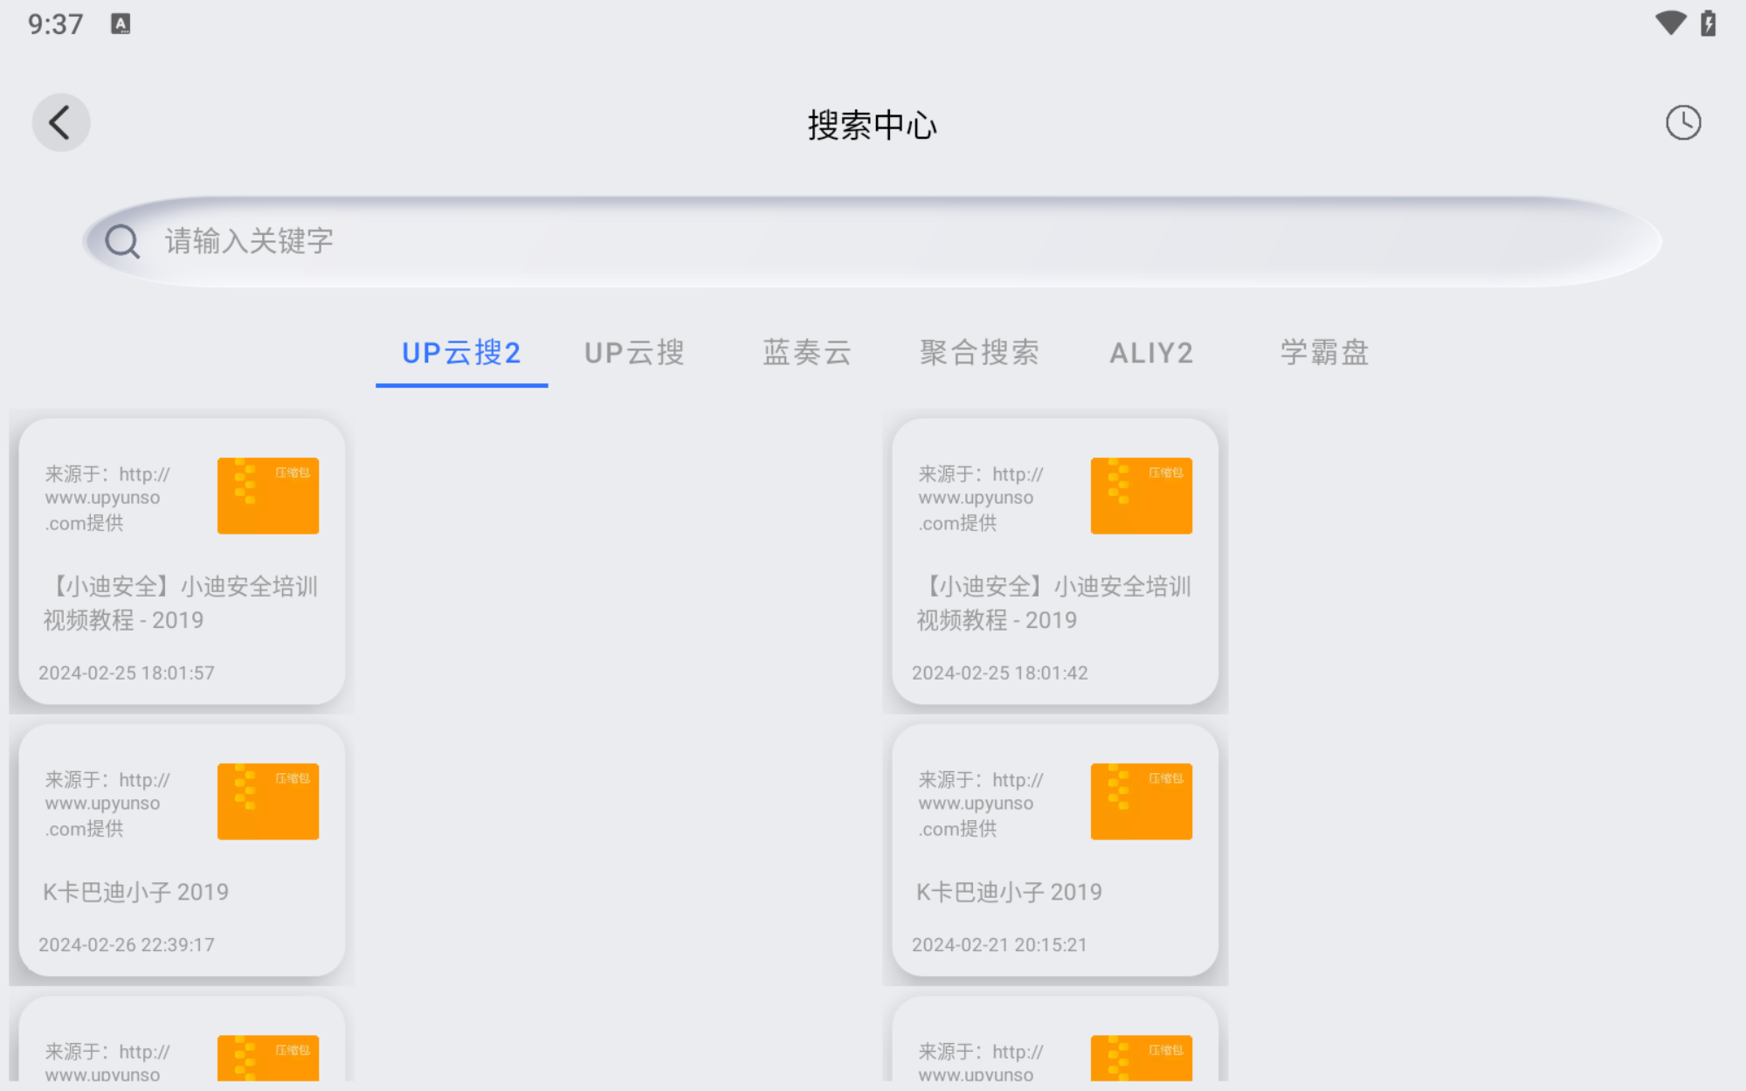This screenshot has height=1091, width=1746.
Task: Click zip icon on bottom-left partial card
Action: click(267, 1058)
